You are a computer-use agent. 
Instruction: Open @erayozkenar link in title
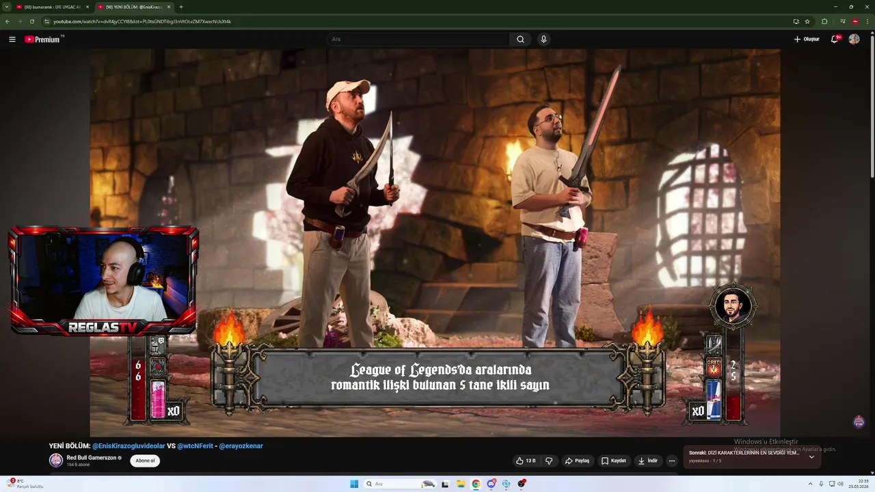pos(241,446)
